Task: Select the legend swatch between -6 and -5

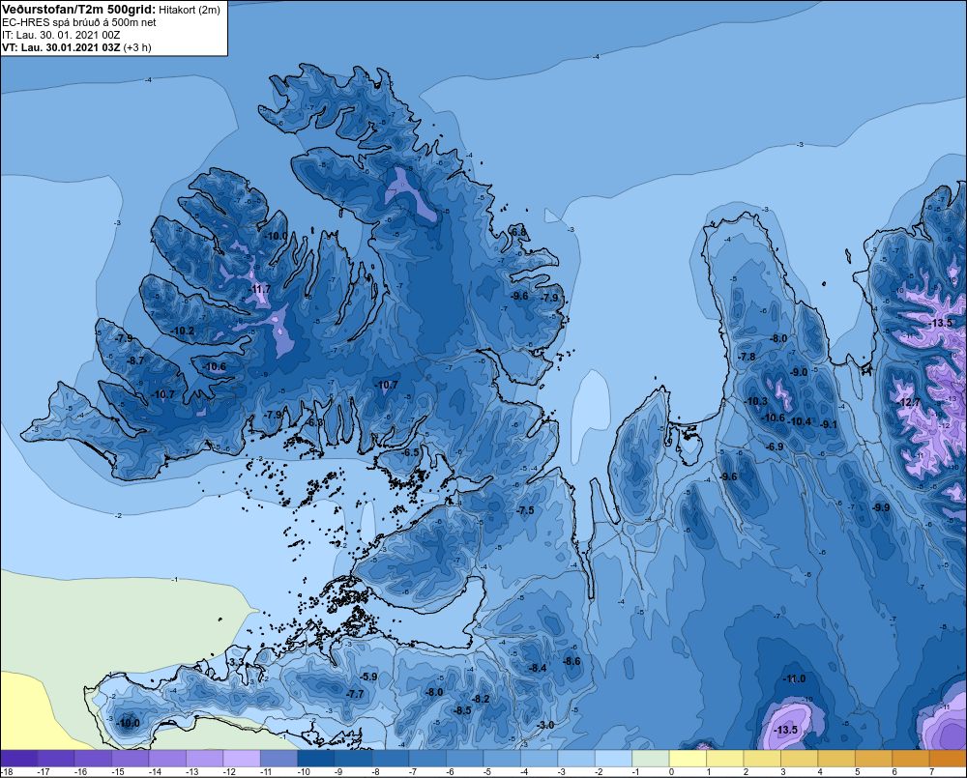Action: (465, 758)
